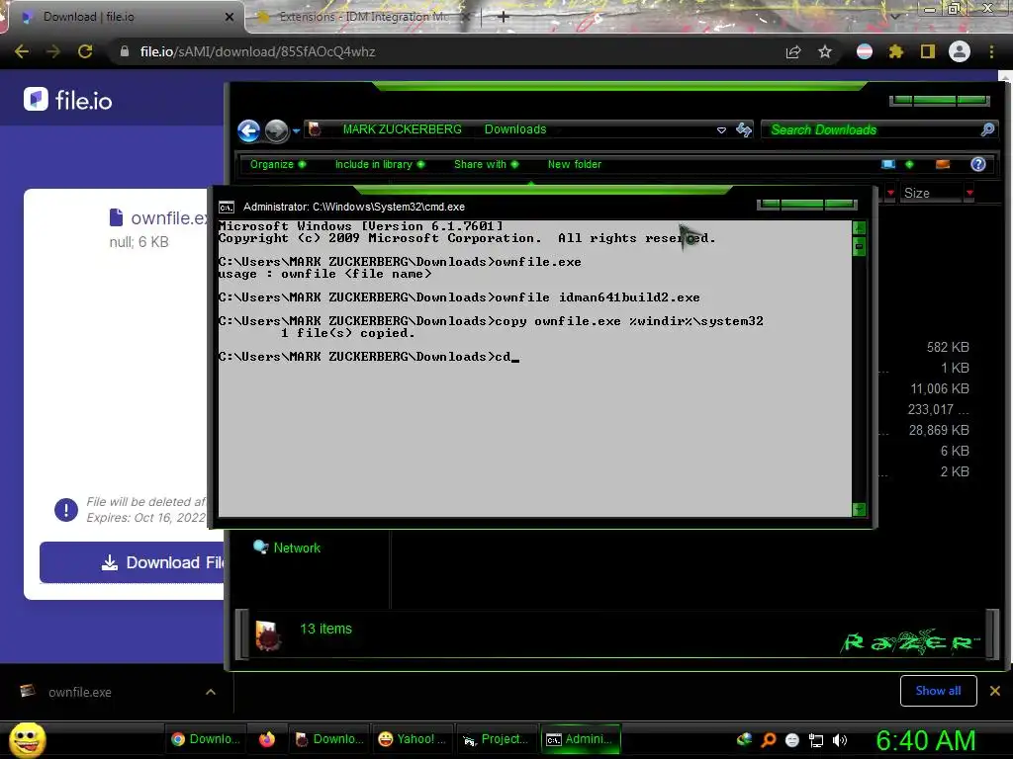Select Downloads in Explorer breadcrumb
Image resolution: width=1013 pixels, height=759 pixels.
coord(514,129)
